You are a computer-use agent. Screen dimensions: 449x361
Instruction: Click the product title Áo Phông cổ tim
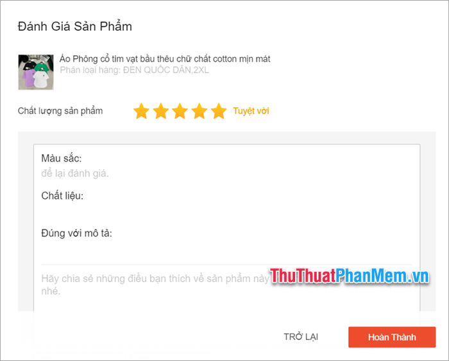tap(165, 59)
